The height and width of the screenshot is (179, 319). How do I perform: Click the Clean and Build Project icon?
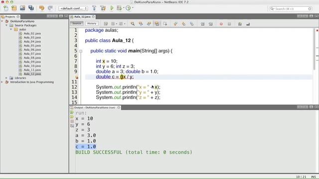coord(103,8)
